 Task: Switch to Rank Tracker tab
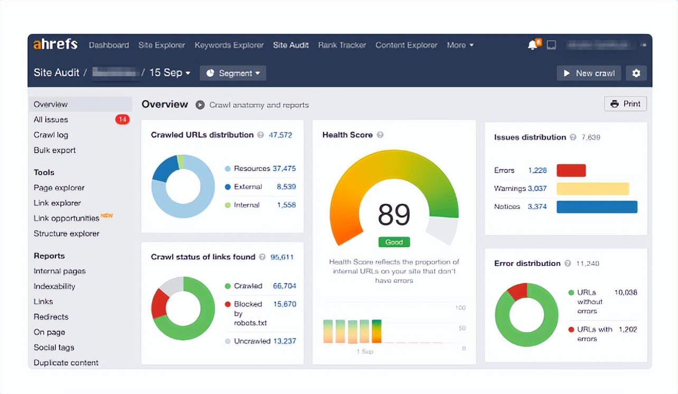tap(342, 45)
